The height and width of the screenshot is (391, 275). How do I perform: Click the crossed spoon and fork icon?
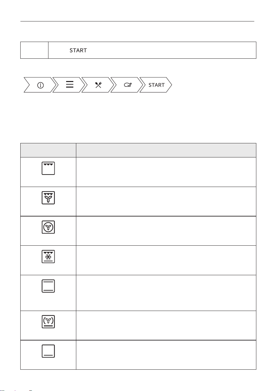tap(99, 85)
